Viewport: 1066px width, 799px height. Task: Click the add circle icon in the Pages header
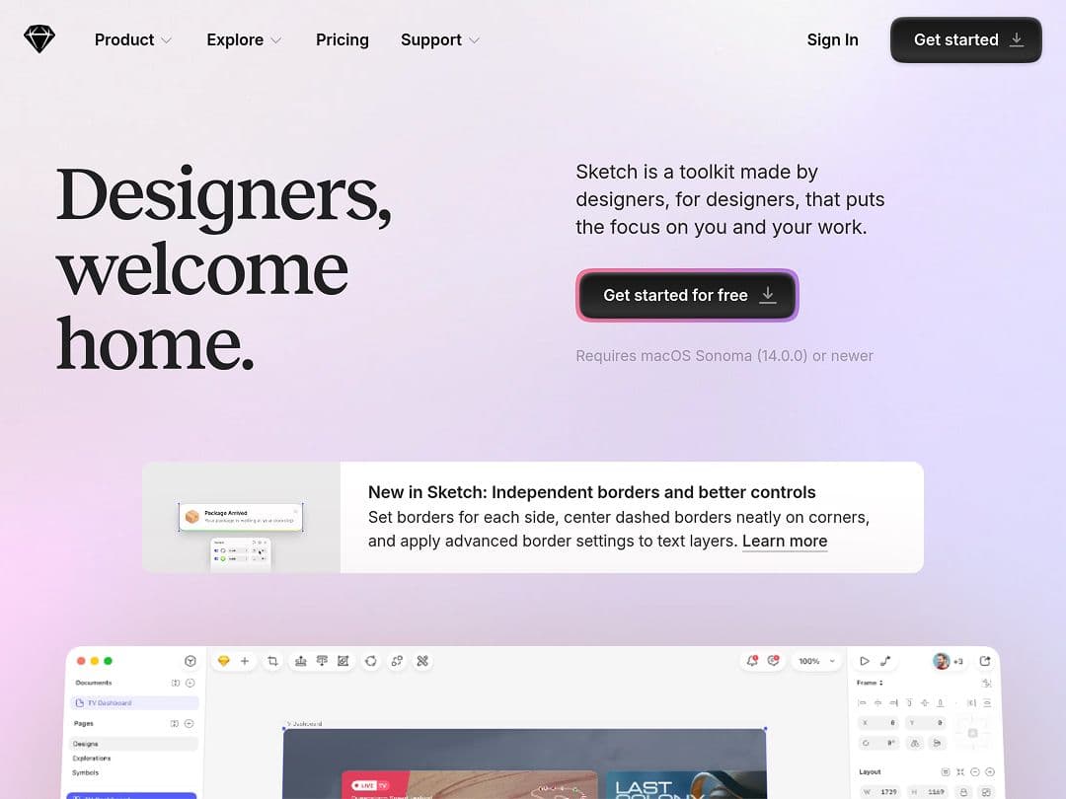click(189, 724)
